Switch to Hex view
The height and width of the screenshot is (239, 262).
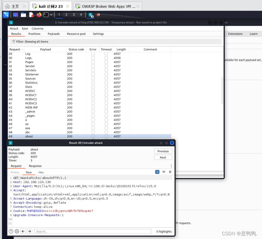[41, 172]
